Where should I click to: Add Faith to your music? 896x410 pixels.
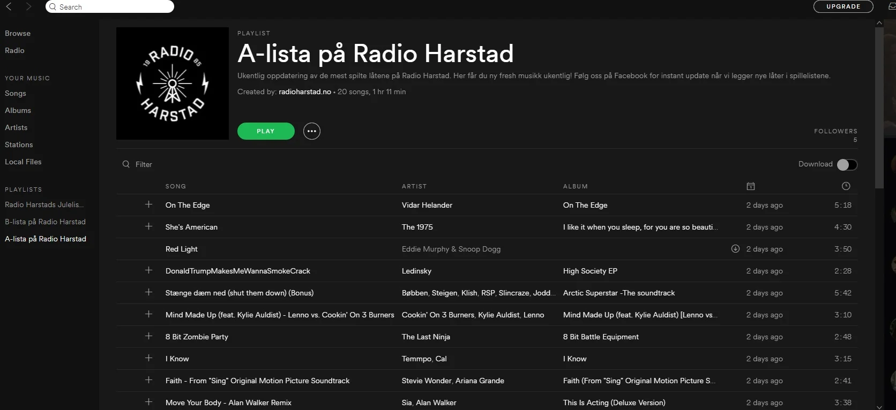(148, 380)
